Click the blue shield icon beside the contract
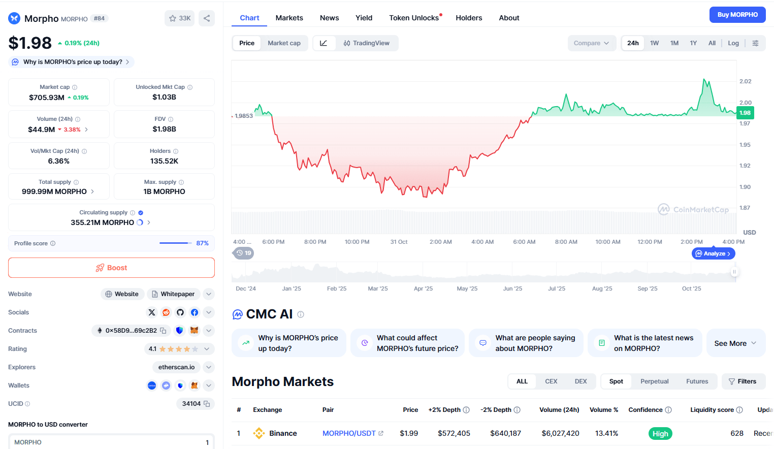 coord(179,331)
